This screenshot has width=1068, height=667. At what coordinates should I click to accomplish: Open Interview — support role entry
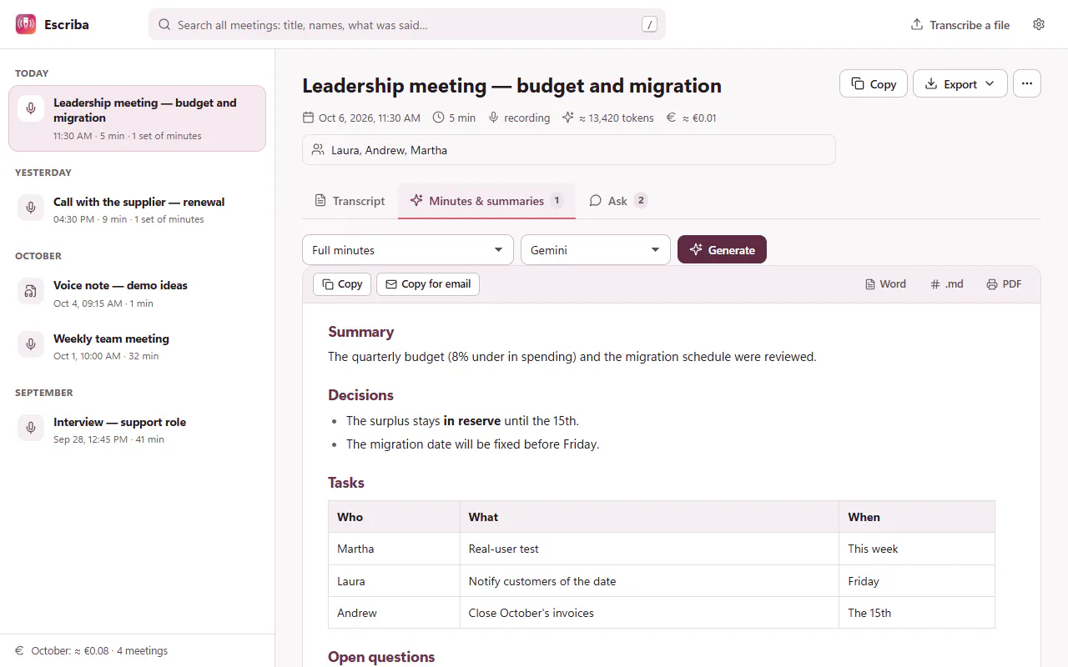[x=138, y=429]
